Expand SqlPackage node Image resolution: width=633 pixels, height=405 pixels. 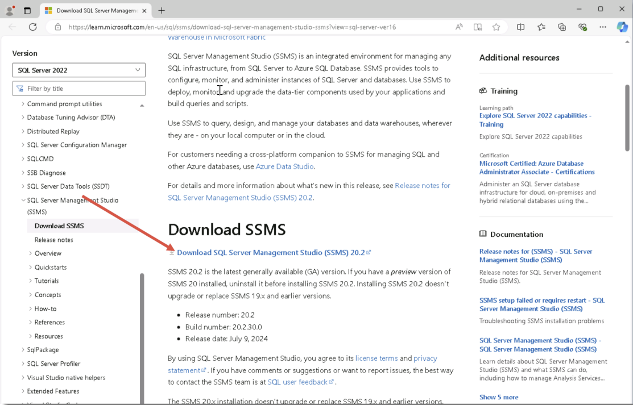pos(23,350)
